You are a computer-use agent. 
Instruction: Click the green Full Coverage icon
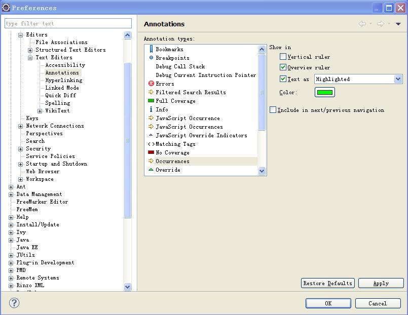[x=151, y=101]
